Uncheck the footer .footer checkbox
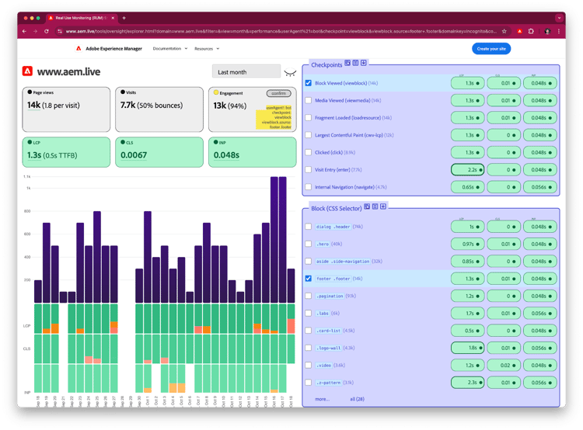Viewport: 583px width, 430px height. [309, 278]
